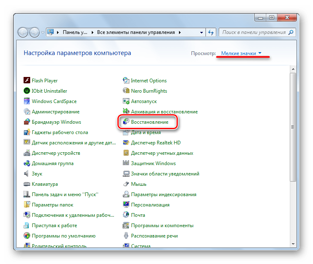Open the Система link text
The width and height of the screenshot is (313, 264).
click(x=141, y=246)
